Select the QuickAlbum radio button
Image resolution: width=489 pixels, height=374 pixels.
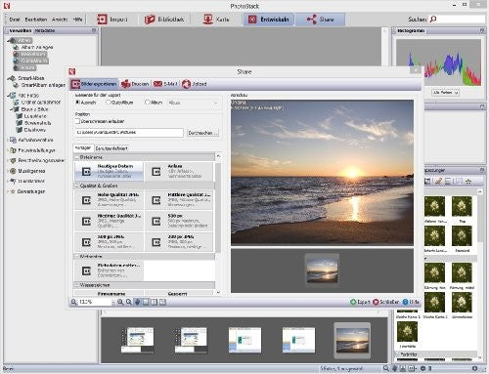tap(109, 103)
